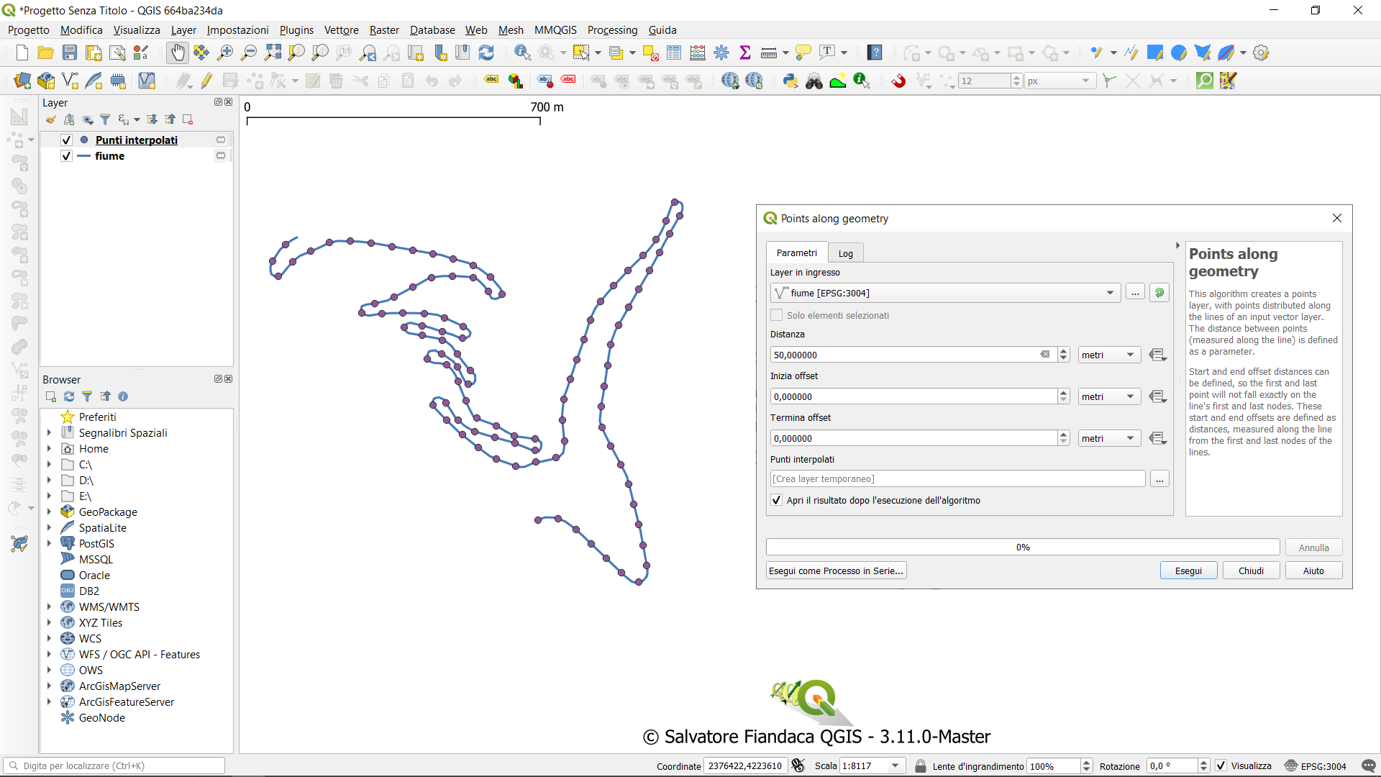Open the Vettore menu
The width and height of the screenshot is (1381, 777).
tap(341, 29)
